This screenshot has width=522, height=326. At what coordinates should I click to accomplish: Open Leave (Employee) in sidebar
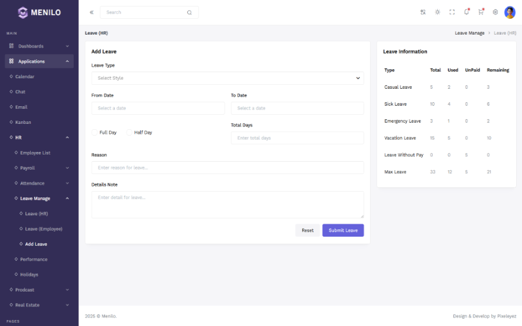(x=44, y=229)
